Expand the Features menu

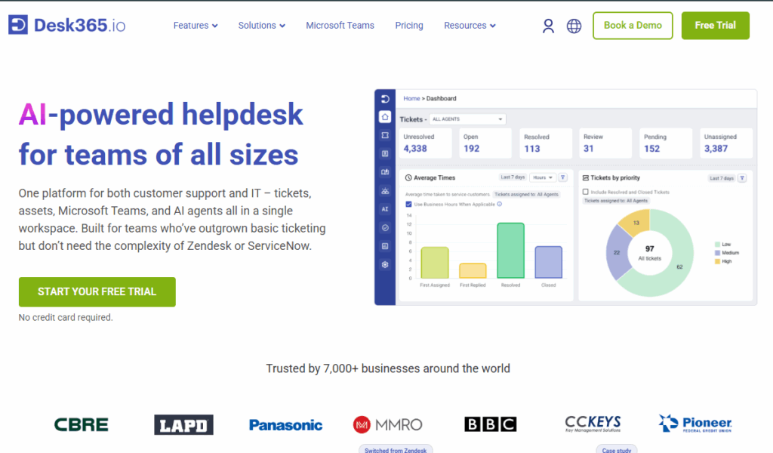point(196,26)
